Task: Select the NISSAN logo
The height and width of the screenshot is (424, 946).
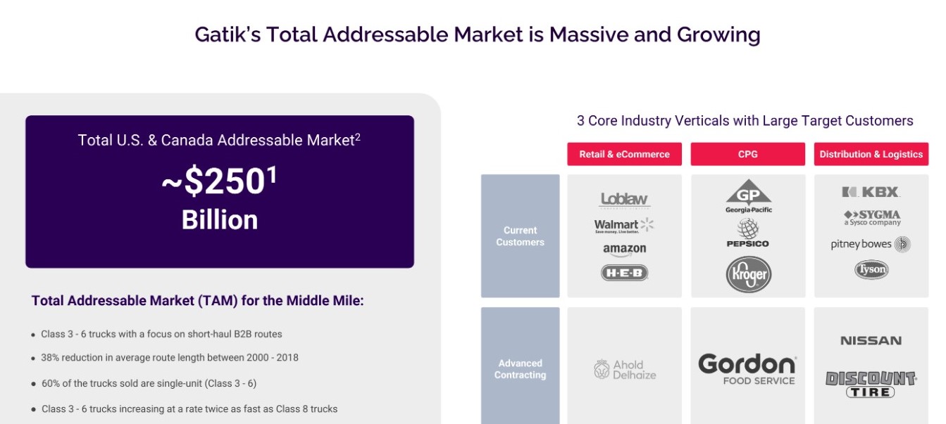Action: pos(871,340)
